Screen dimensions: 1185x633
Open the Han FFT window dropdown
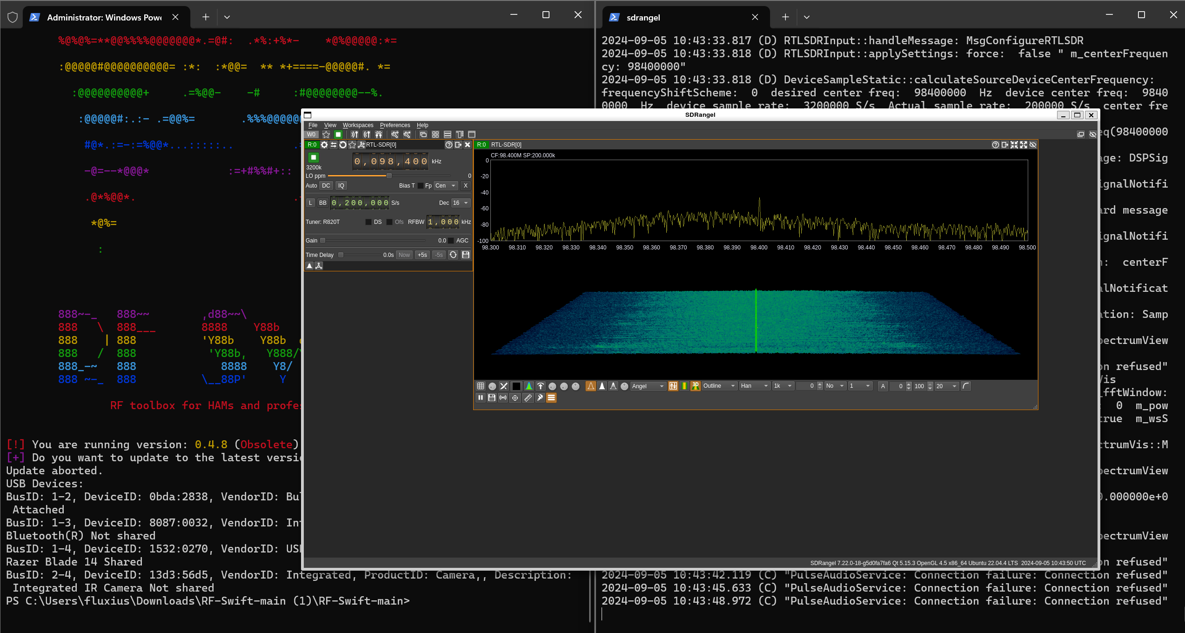[x=754, y=386]
